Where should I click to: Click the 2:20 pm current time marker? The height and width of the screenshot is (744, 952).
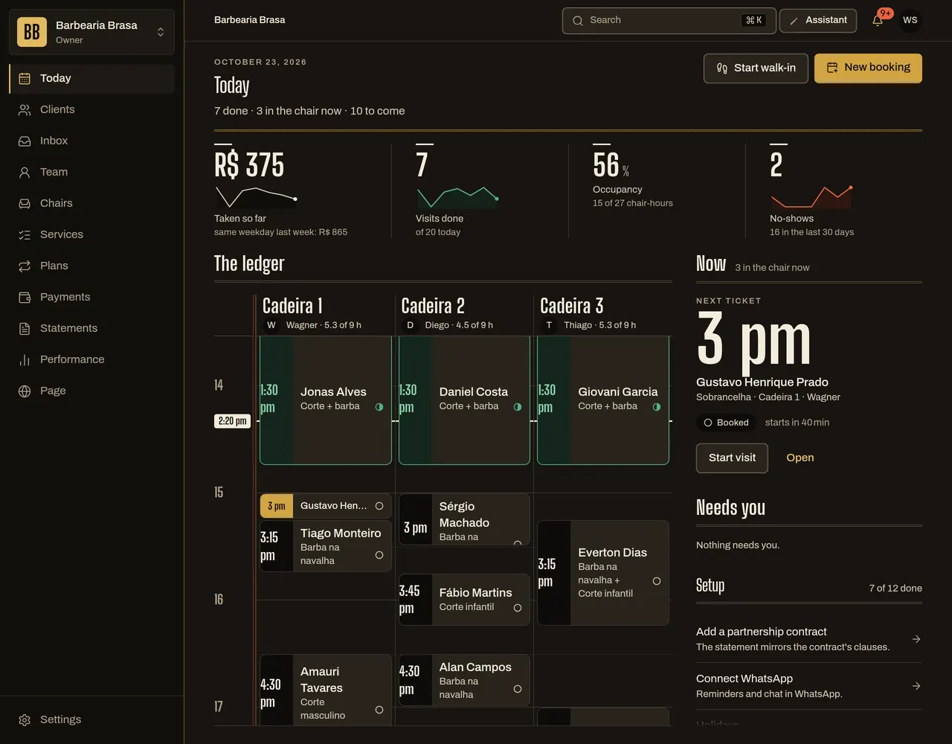(232, 421)
